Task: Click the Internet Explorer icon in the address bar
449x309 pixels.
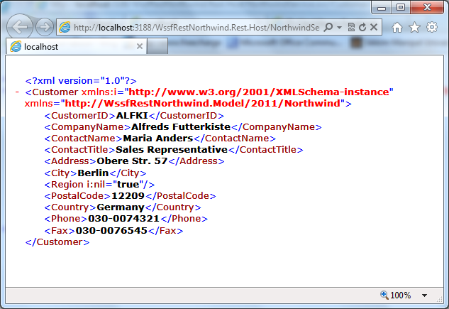Action: point(65,27)
